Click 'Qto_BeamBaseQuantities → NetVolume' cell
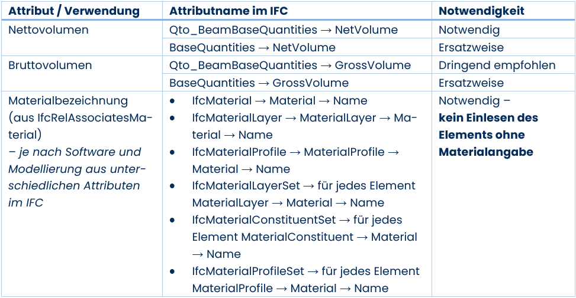The image size is (576, 298). pyautogui.click(x=283, y=30)
